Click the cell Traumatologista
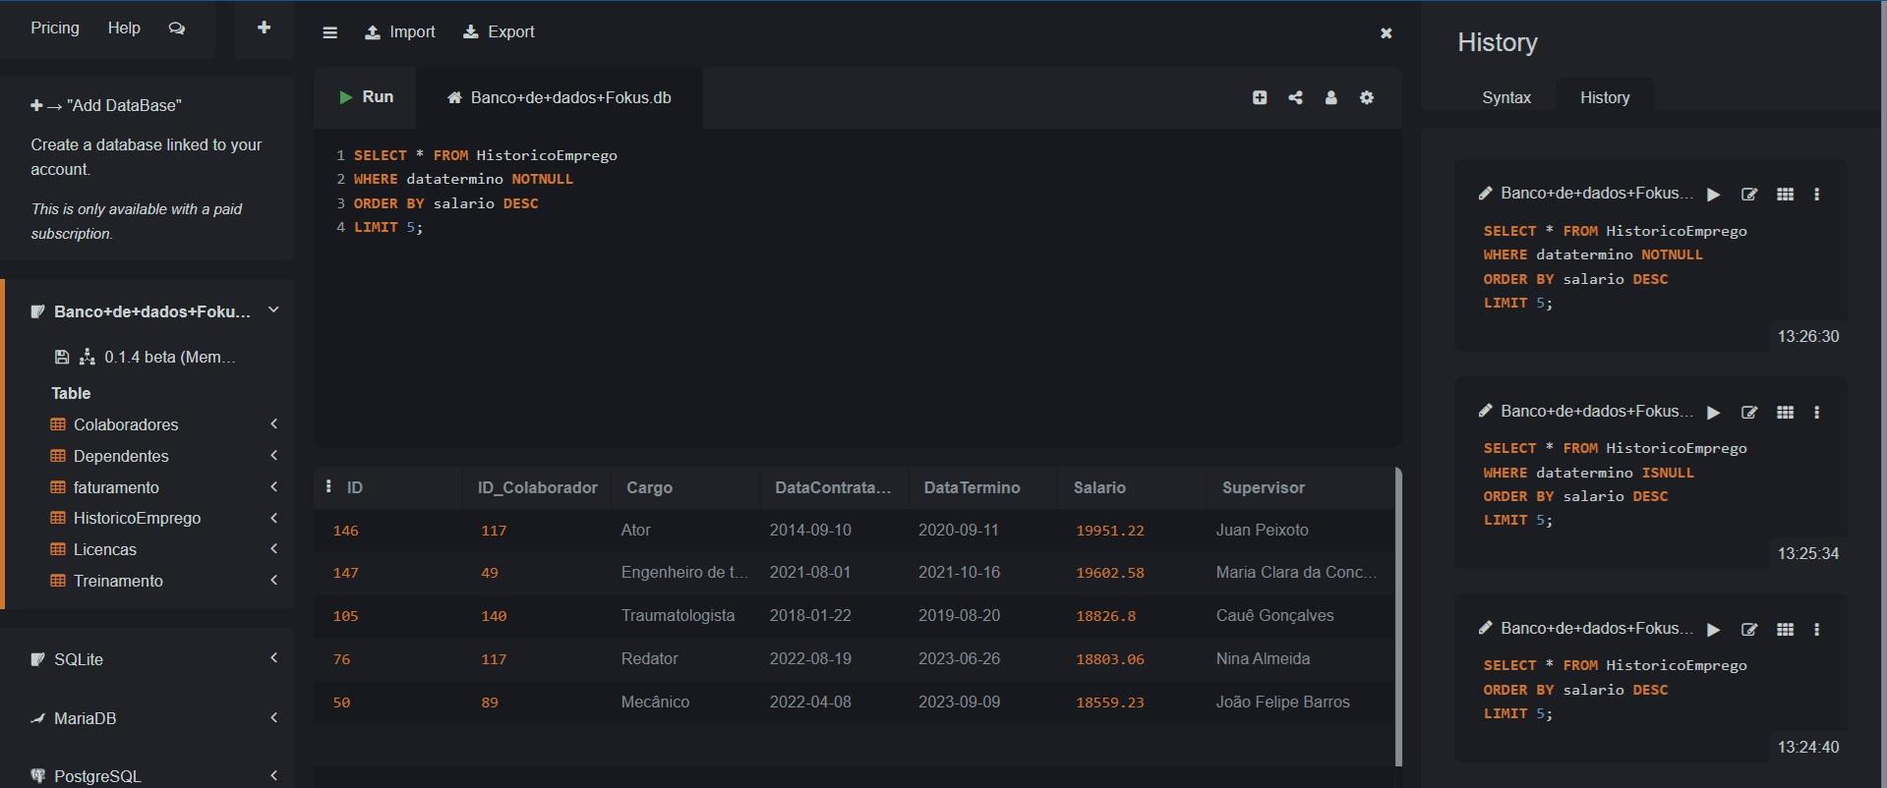 (x=678, y=615)
